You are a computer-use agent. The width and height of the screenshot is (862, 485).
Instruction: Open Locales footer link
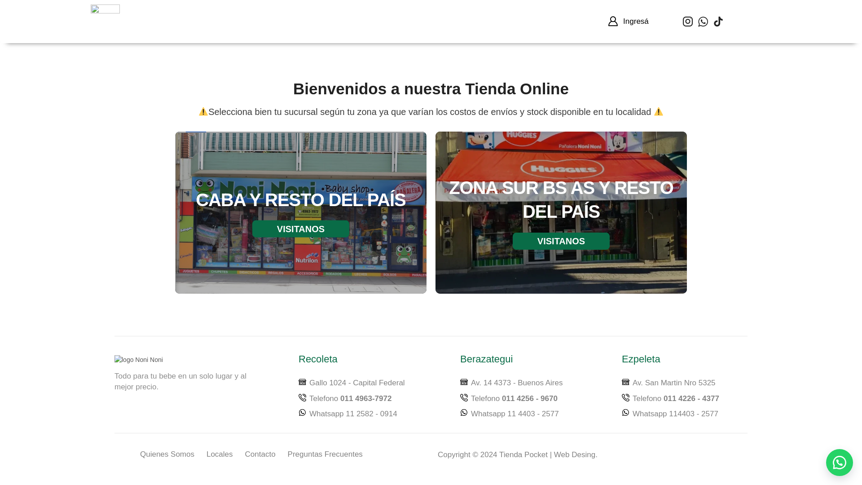(x=220, y=454)
